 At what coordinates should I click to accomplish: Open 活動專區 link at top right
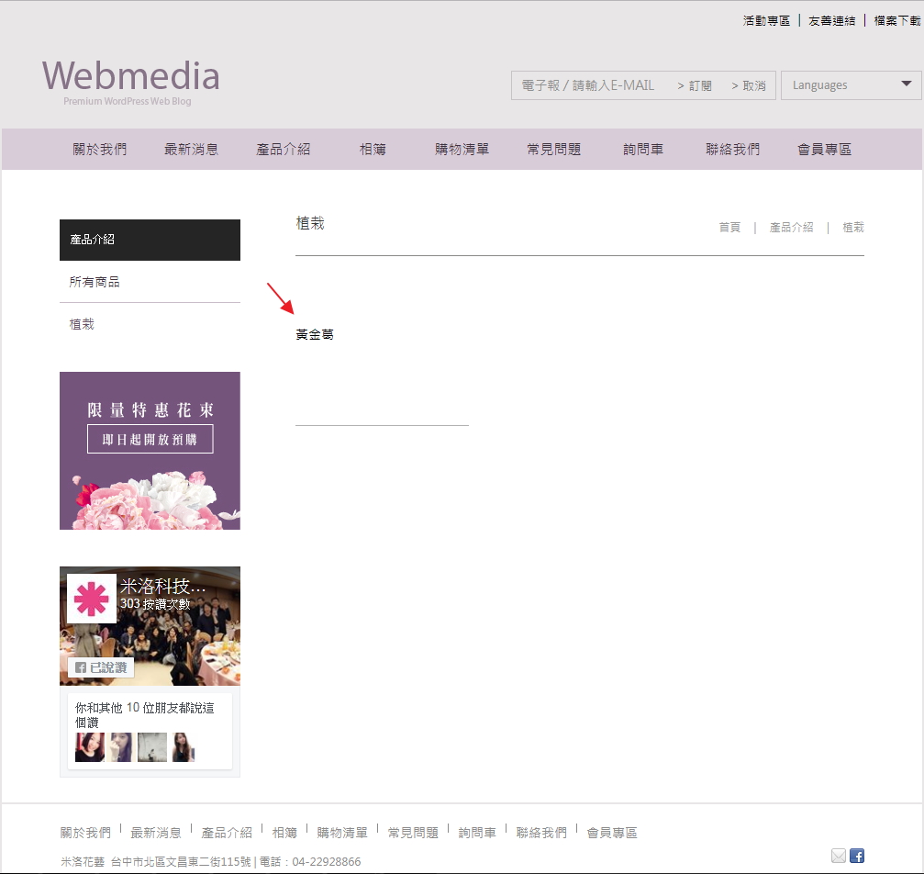tap(766, 20)
